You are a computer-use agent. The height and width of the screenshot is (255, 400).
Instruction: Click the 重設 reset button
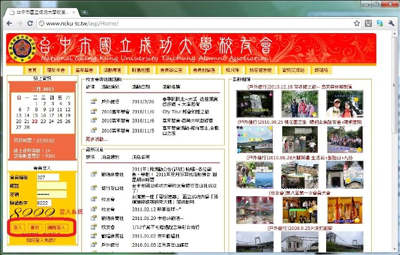coord(34,227)
